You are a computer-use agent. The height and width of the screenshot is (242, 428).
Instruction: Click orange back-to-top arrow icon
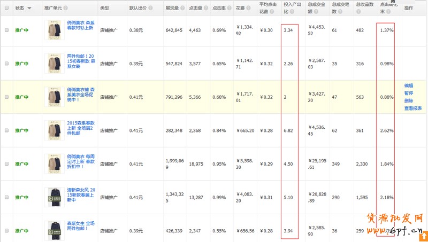coord(423,235)
